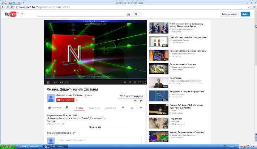Open the first suggested video thumbnail 'Учебное занятие'

(158, 28)
